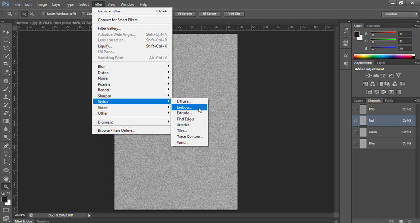Select the Path Selection tool

pyautogui.click(x=6, y=162)
